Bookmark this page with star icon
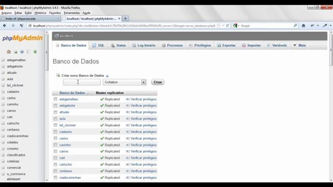This screenshot has height=187, width=333. tap(219, 25)
